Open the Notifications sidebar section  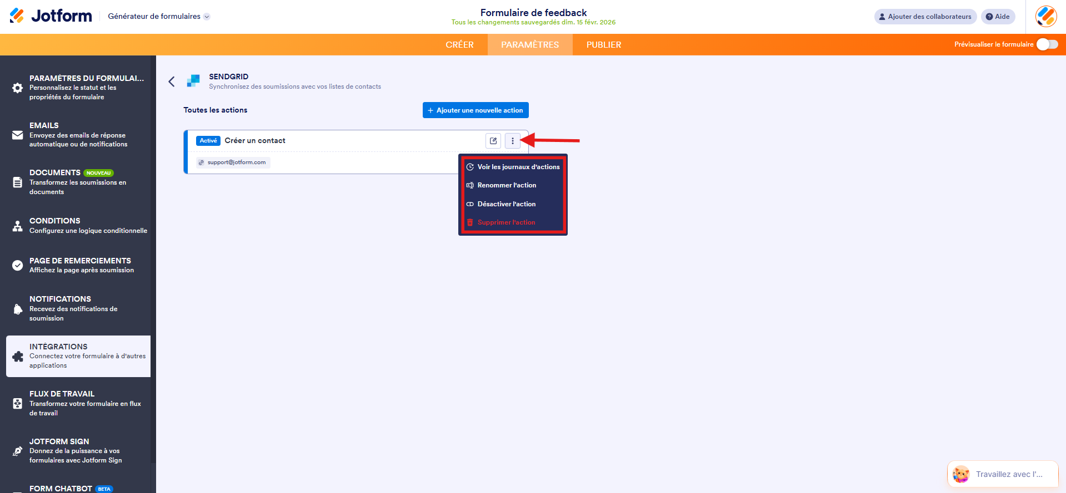(x=78, y=308)
